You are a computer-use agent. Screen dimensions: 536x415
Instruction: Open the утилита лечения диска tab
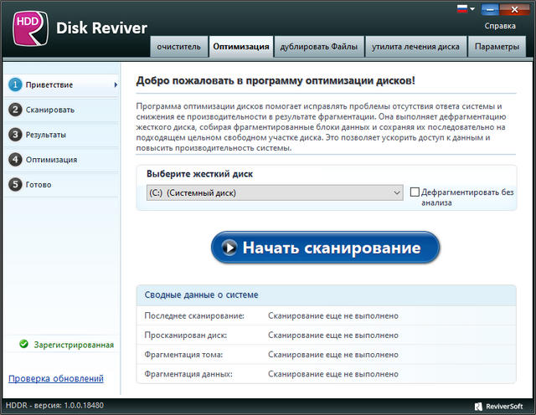(x=415, y=47)
